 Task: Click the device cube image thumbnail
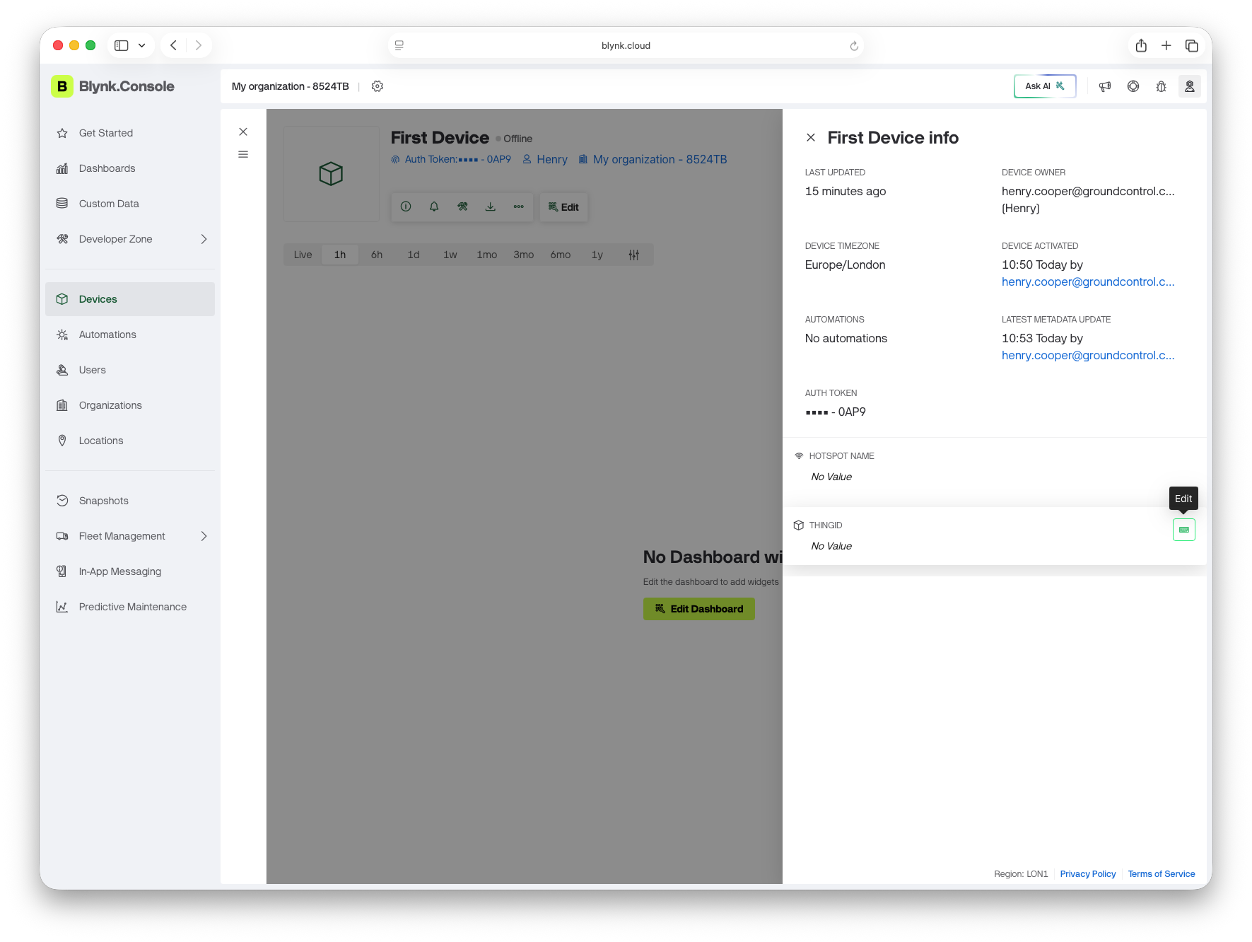[x=331, y=173]
